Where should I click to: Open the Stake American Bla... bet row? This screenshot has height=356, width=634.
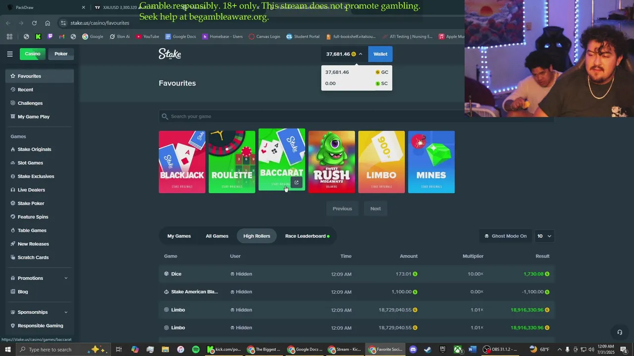pyautogui.click(x=357, y=292)
